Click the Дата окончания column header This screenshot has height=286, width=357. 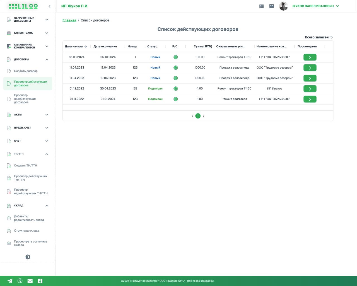tap(105, 47)
